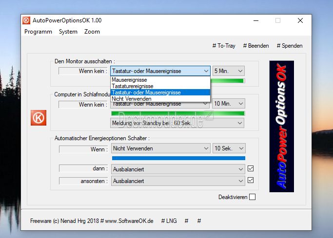Open the 5 Min. monitor timeout dropdown
The height and width of the screenshot is (238, 333).
(x=229, y=71)
